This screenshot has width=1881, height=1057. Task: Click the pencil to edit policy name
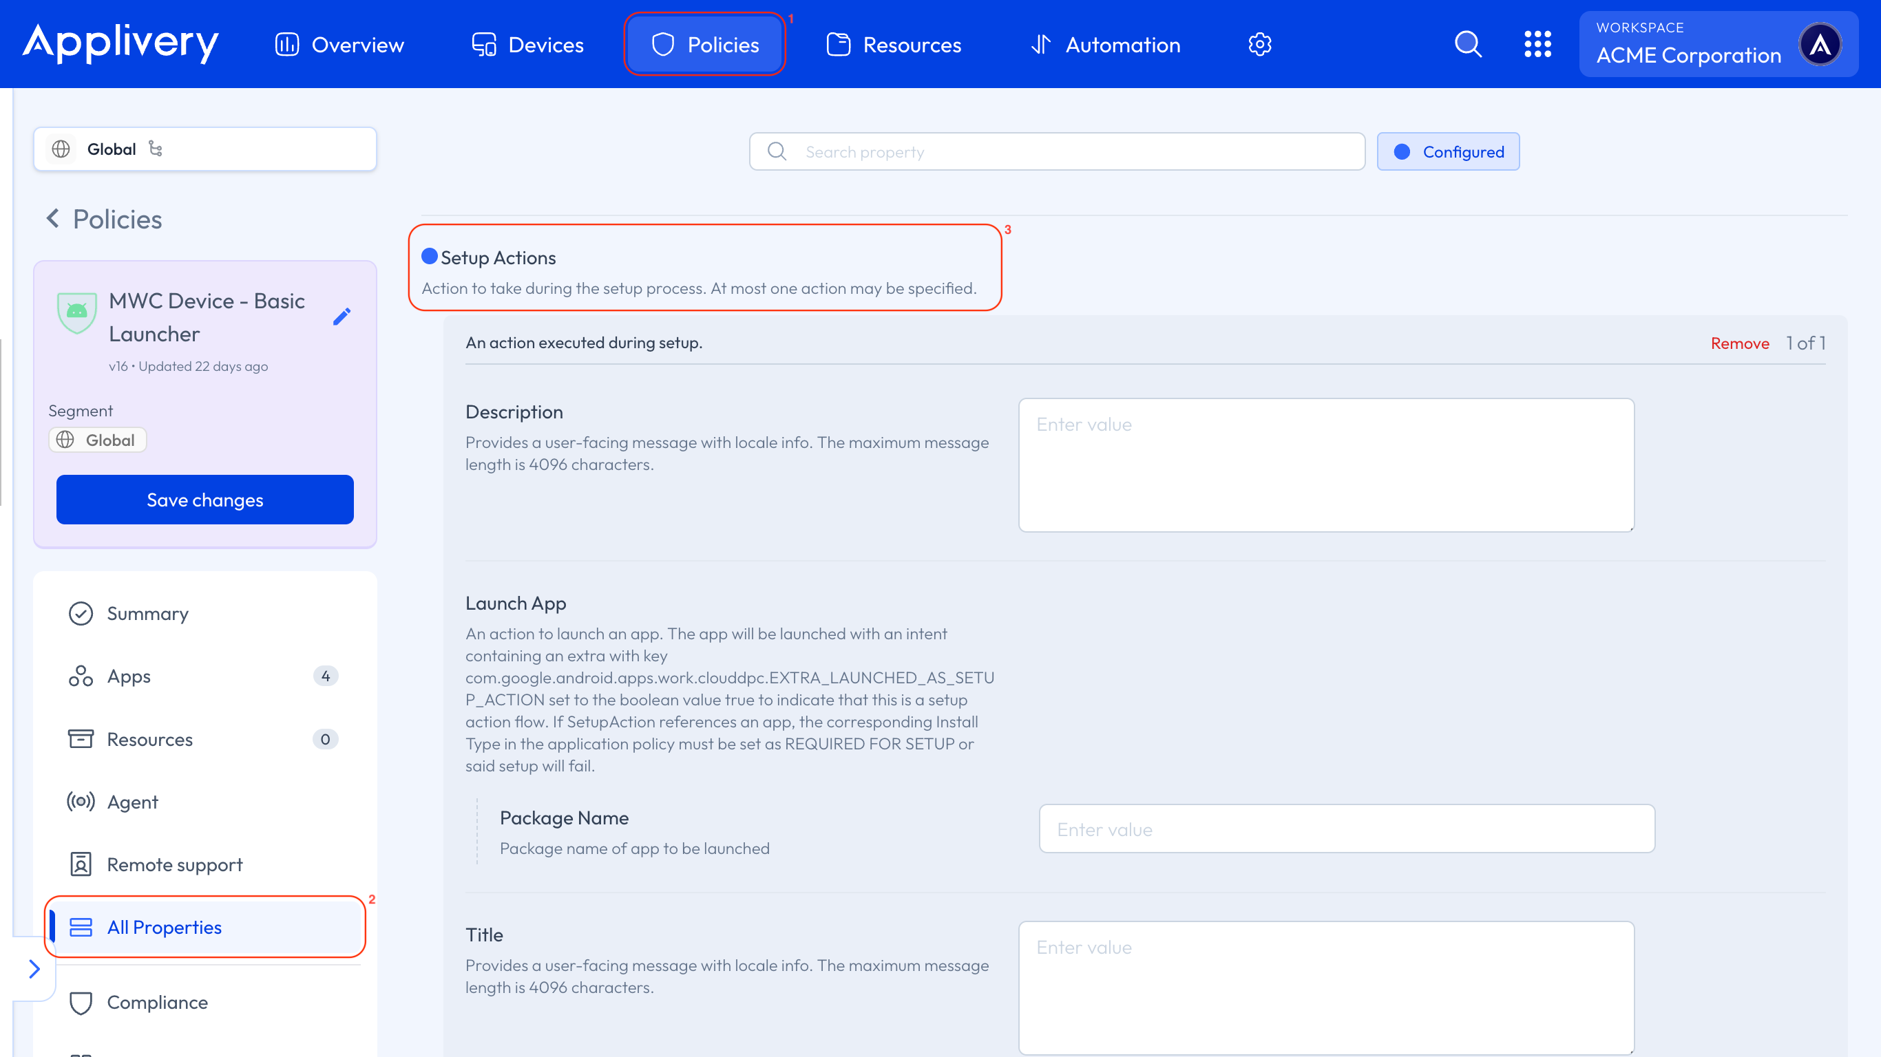341,317
